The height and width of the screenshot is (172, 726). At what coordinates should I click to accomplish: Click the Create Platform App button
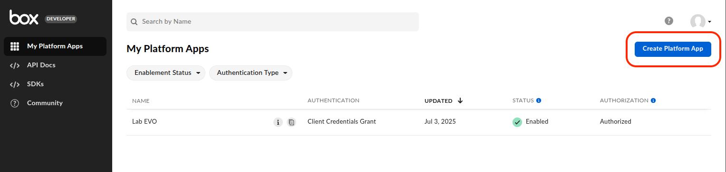tap(673, 49)
